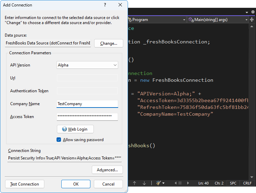Viewport: 256px width, 193px height.
Task: Click the SPC indent indicator
Action: point(233,183)
